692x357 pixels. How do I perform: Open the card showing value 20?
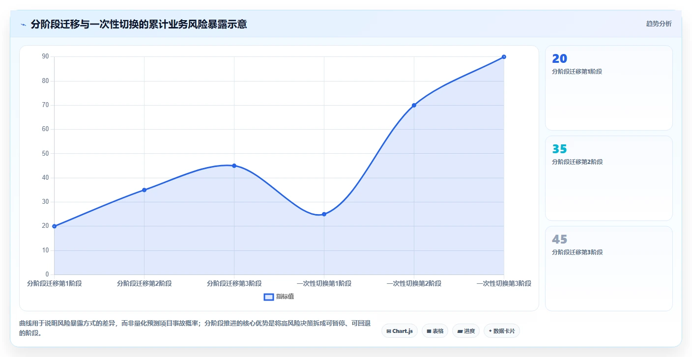609,88
